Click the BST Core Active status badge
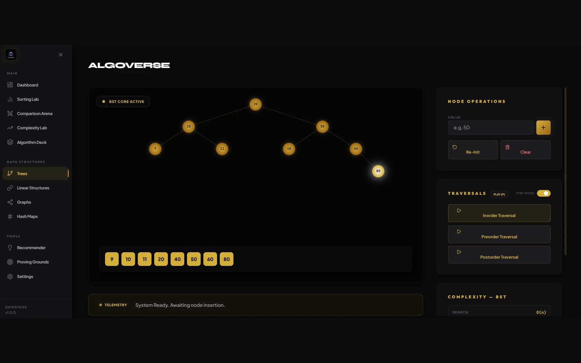Viewport: 581px width, 363px height. [123, 102]
